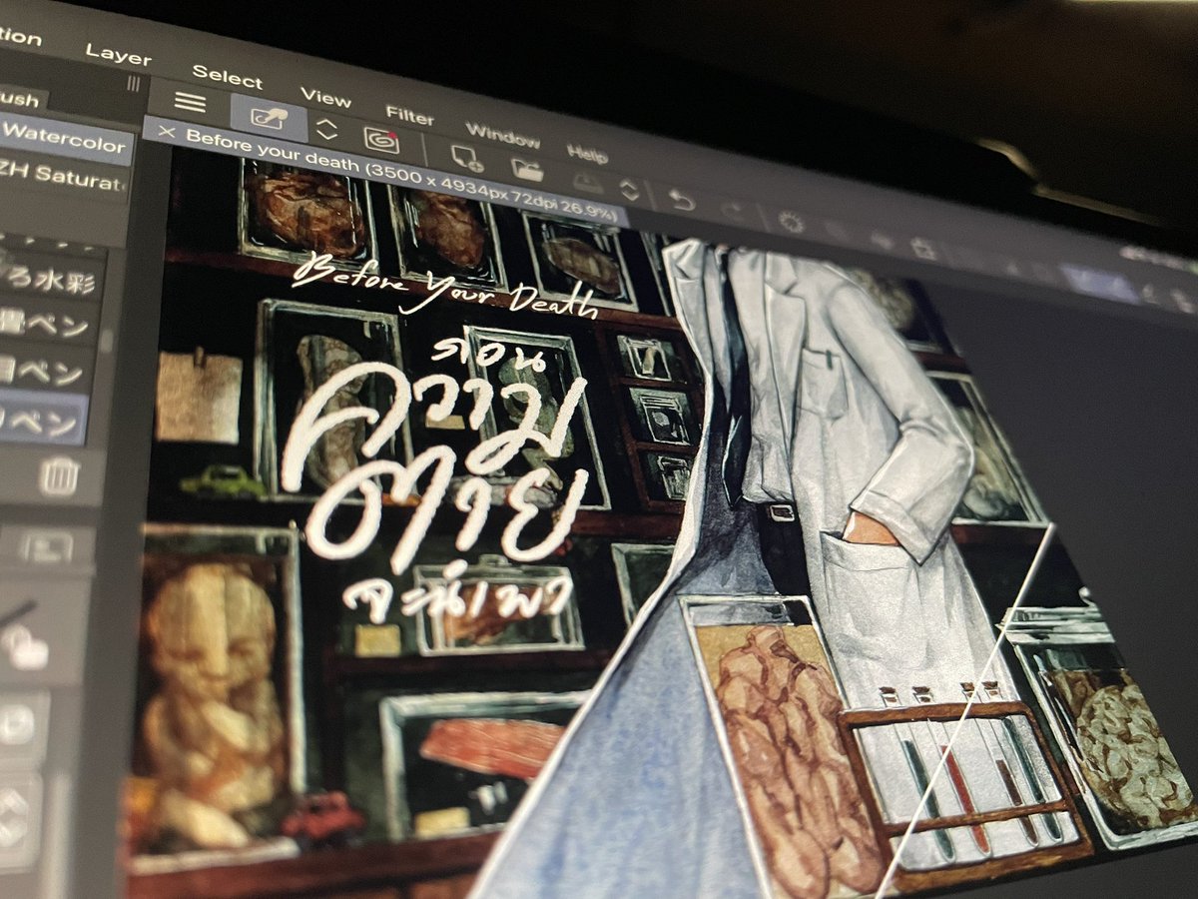Delete sub tool with trash icon

click(x=59, y=477)
